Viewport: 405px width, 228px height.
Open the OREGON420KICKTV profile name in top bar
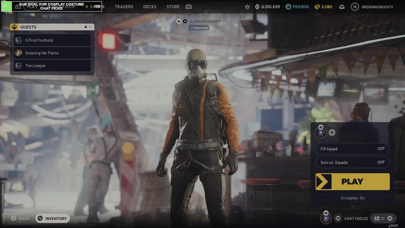[x=377, y=7]
